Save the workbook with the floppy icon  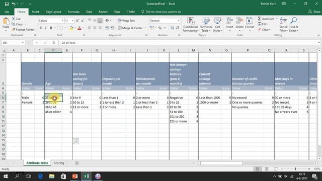[x=7, y=4]
